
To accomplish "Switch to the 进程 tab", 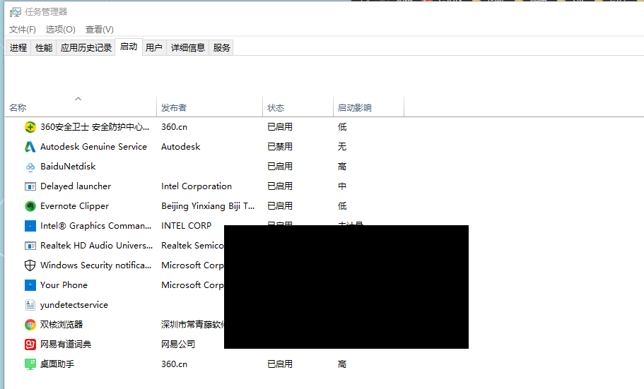I will point(18,47).
